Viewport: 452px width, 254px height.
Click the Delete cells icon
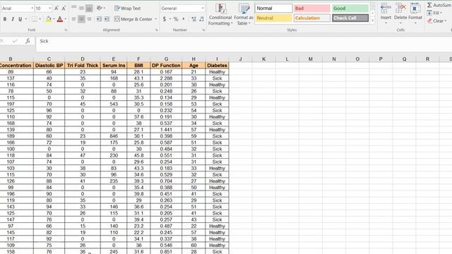tap(400, 9)
